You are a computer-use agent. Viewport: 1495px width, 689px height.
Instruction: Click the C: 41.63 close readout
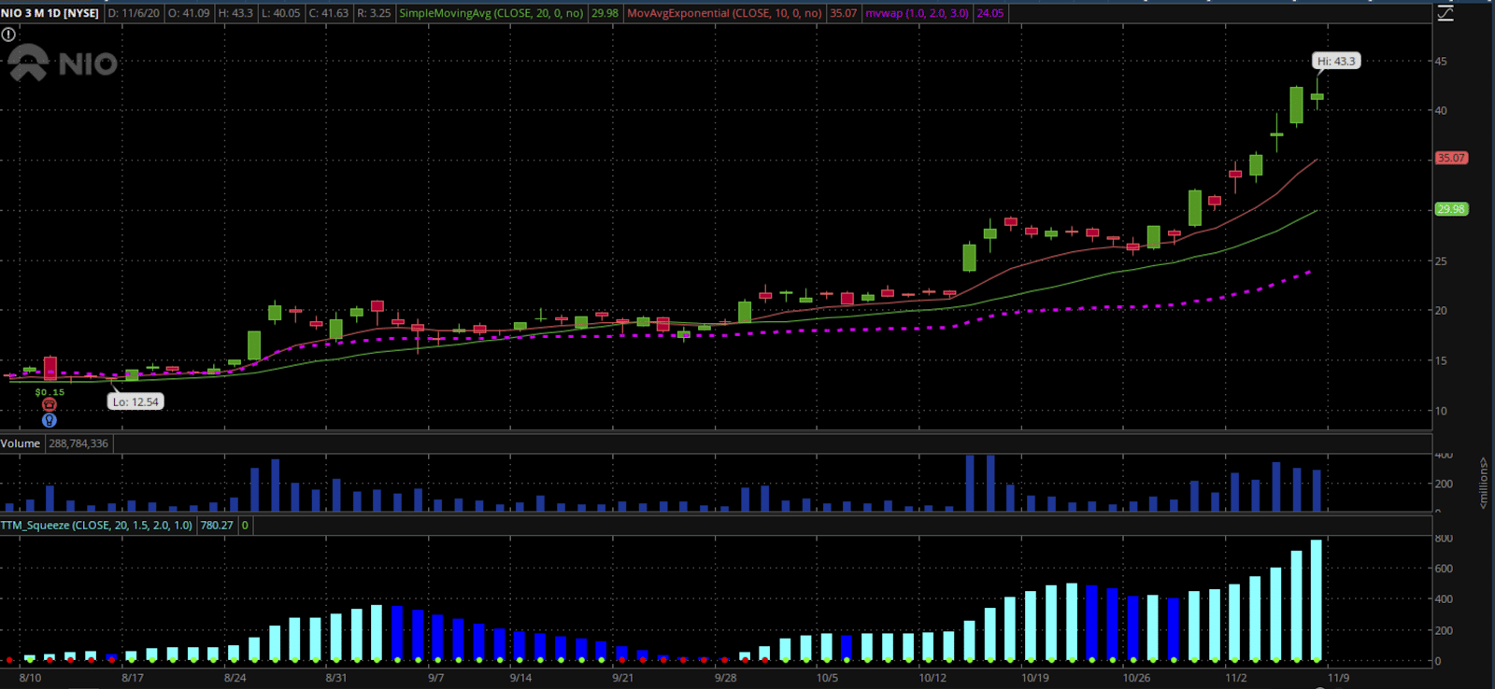point(329,13)
